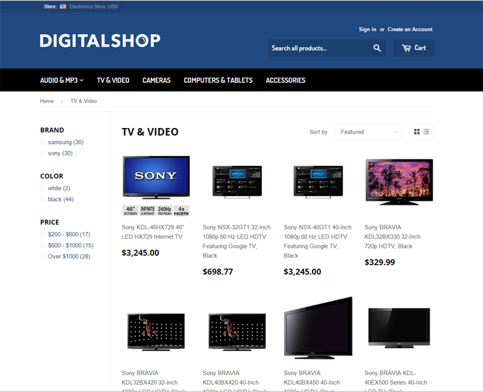Open Sony NSX-32GT1 product image
Viewport: 483px width, 392px height.
coord(237,182)
